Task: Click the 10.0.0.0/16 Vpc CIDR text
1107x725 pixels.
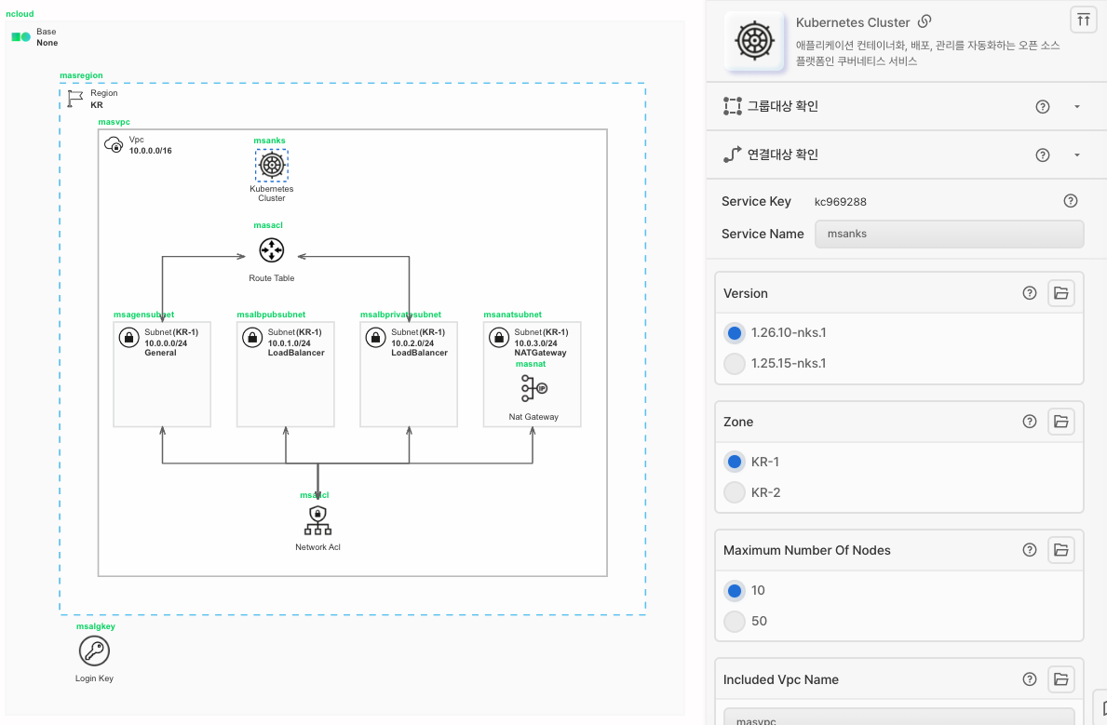Action: coord(151,151)
